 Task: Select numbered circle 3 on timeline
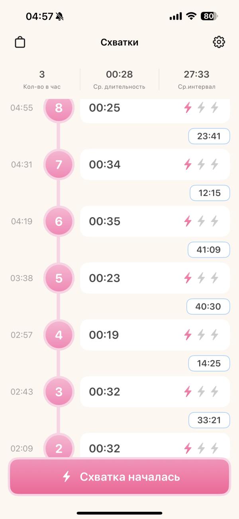click(x=59, y=391)
